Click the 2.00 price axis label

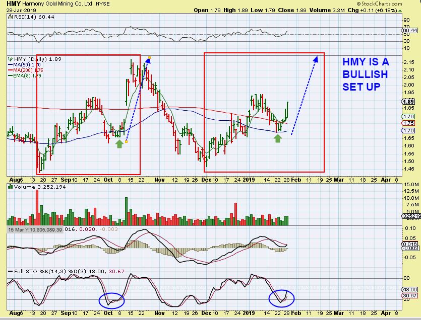pos(409,85)
